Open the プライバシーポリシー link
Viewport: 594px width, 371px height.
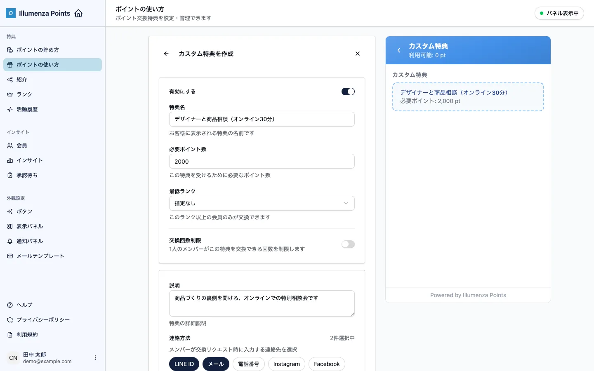[x=52, y=320]
